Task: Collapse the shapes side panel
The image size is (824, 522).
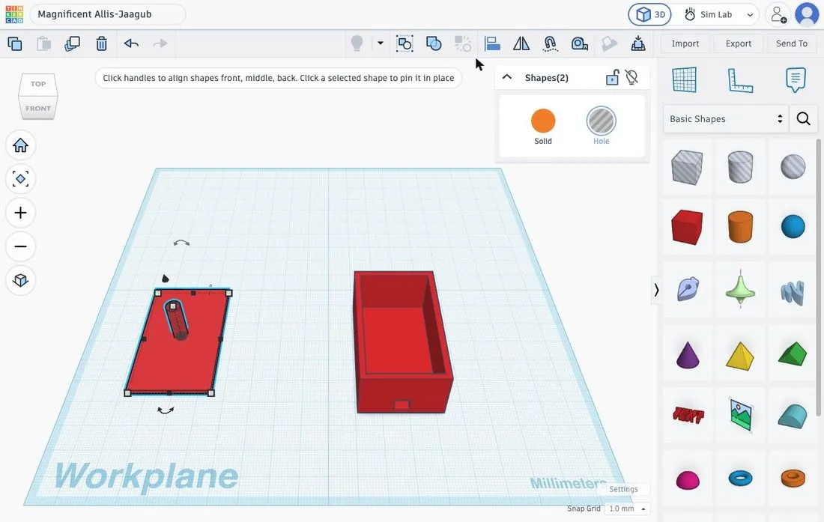Action: (656, 290)
